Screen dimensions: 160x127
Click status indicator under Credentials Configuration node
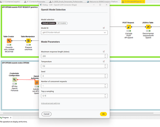coord(14,84)
